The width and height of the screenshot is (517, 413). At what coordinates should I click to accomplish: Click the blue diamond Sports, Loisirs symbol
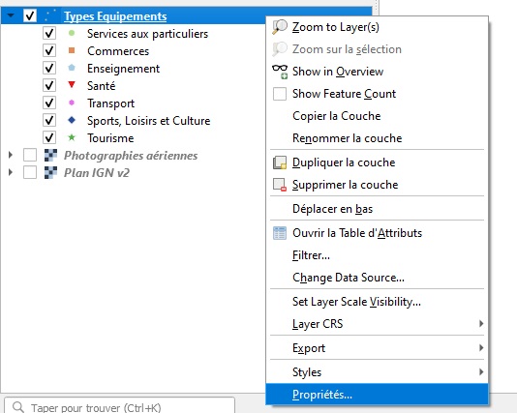click(x=72, y=120)
